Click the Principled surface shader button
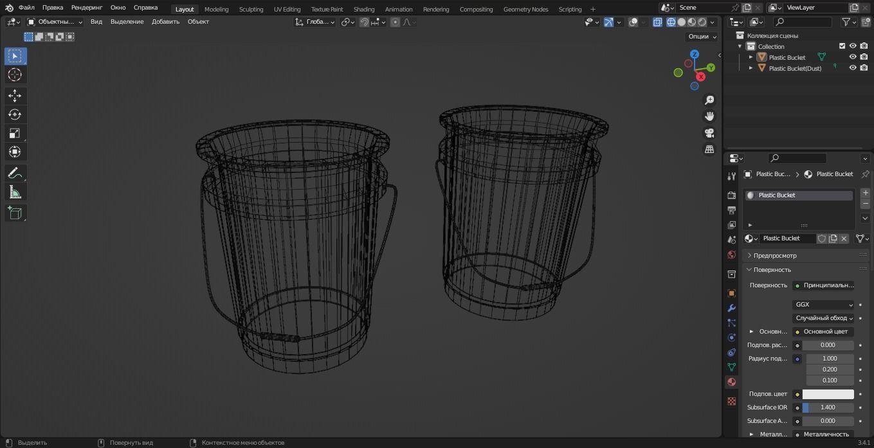 point(824,285)
